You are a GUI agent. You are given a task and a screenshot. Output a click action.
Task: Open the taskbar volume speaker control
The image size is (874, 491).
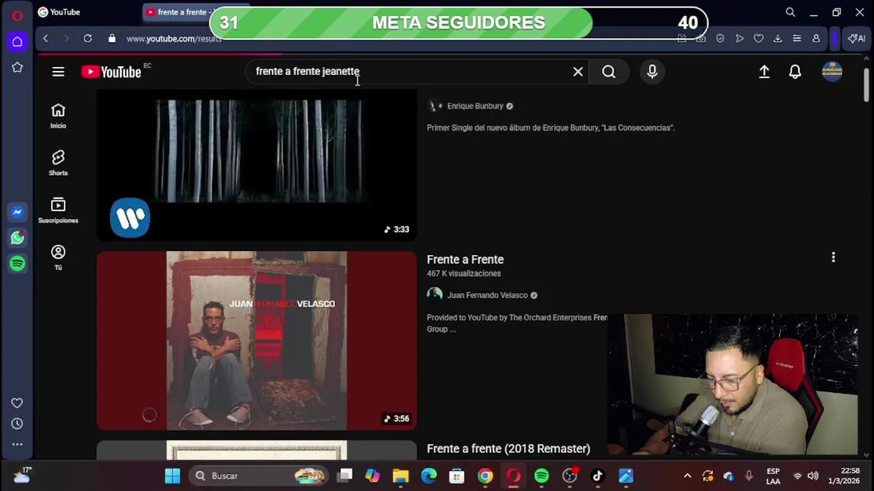point(813,476)
